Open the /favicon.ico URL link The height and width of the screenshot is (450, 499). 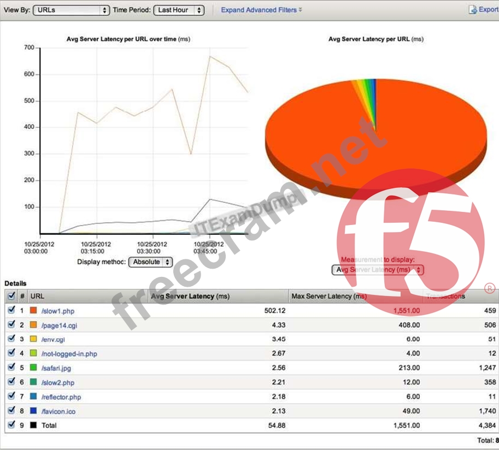[58, 412]
